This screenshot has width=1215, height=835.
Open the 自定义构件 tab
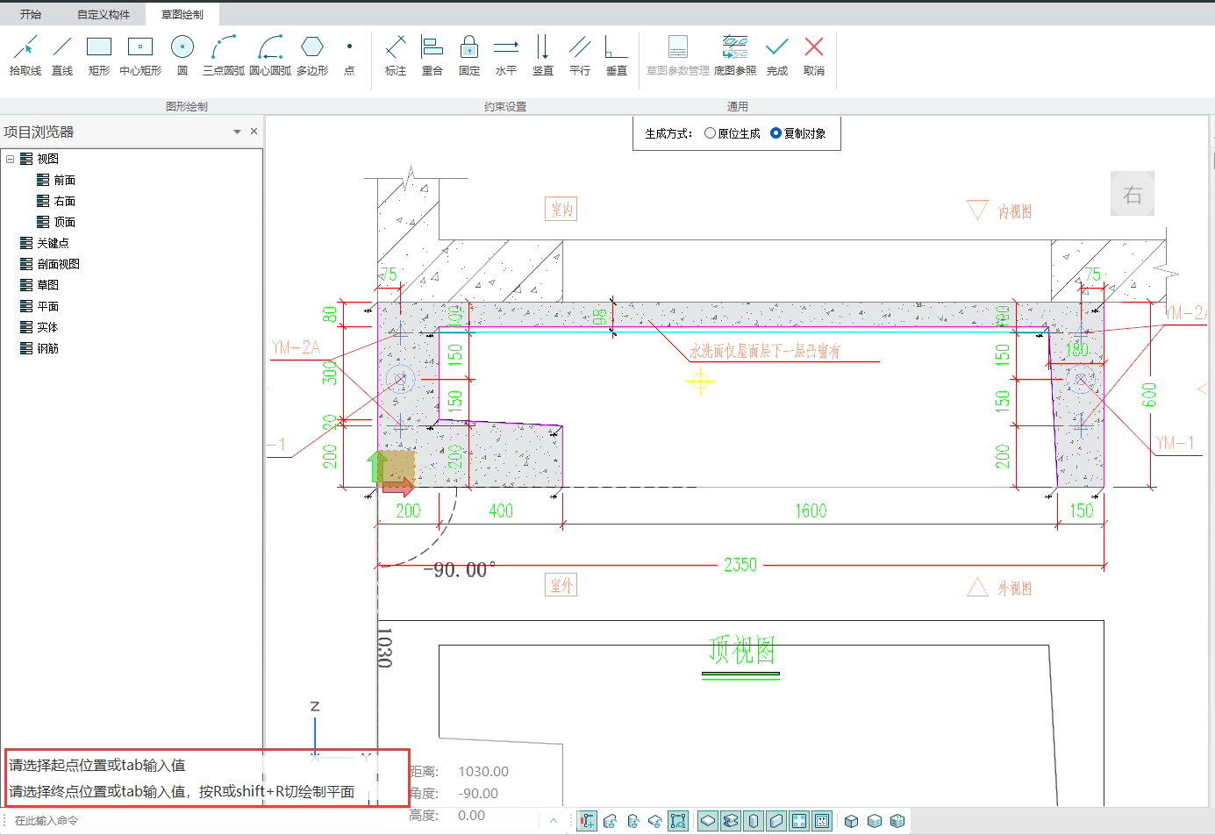104,14
